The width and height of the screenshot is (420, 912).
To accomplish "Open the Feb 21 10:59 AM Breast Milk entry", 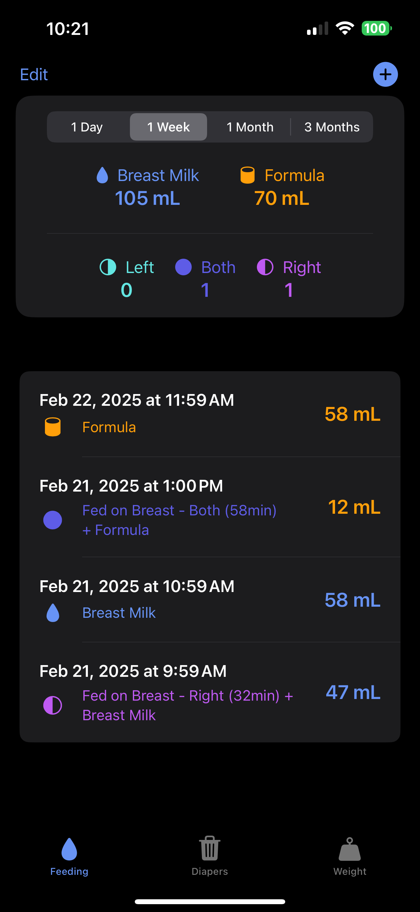I will [x=210, y=600].
